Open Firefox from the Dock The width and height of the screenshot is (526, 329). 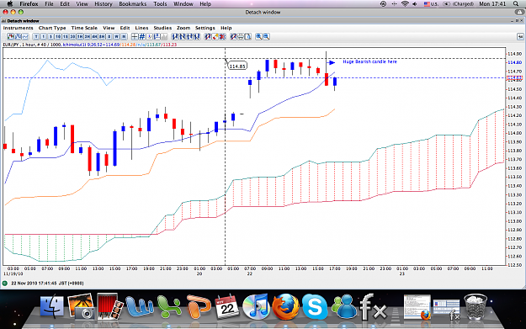pyautogui.click(x=285, y=307)
